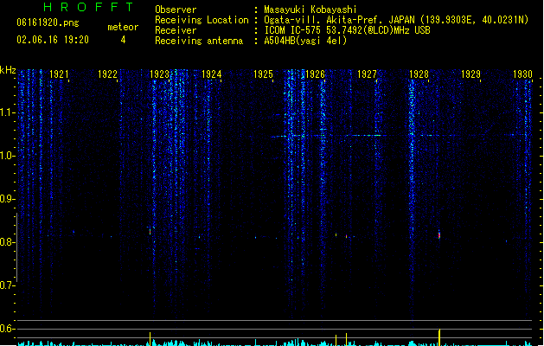The width and height of the screenshot is (544, 346).
Task: Select the filename 06161920.png
Action: [x=48, y=22]
